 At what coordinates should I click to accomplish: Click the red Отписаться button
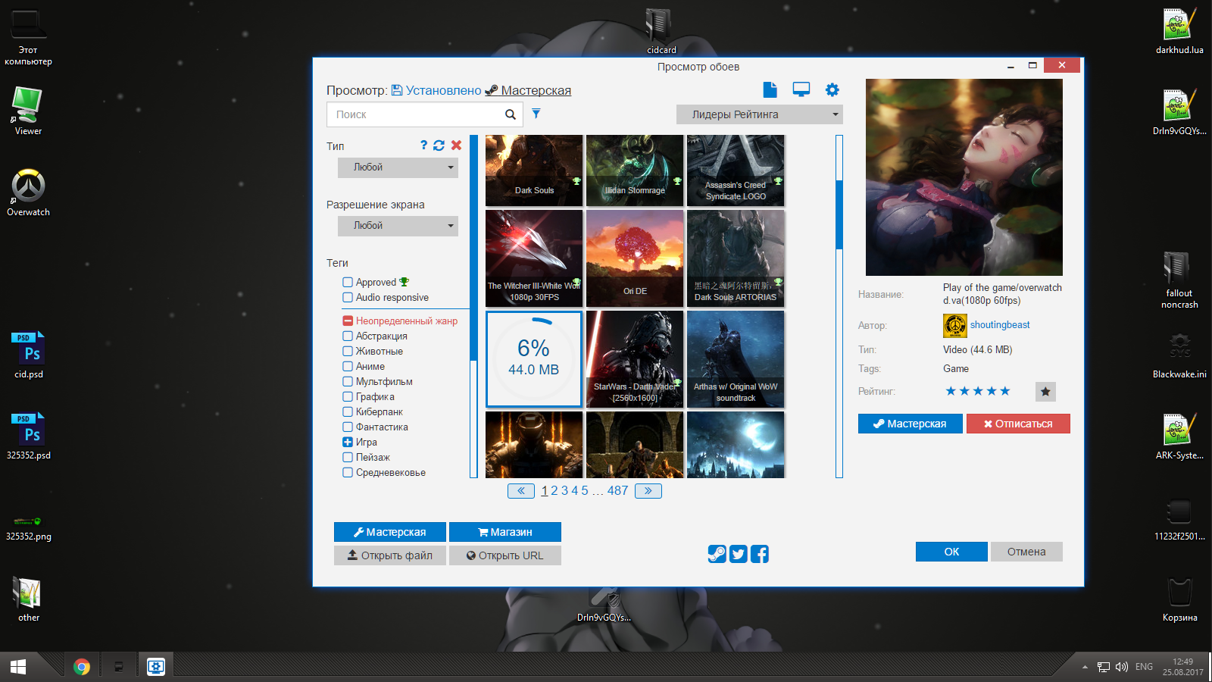click(1018, 424)
